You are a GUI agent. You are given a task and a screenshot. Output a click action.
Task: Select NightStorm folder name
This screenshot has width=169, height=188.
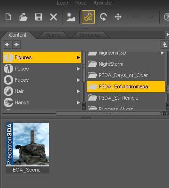[x=111, y=64]
